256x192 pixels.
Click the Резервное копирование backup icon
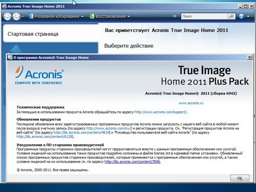pyautogui.click(x=31, y=16)
